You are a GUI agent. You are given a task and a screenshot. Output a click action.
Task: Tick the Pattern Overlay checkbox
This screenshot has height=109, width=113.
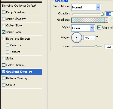pos(4,78)
